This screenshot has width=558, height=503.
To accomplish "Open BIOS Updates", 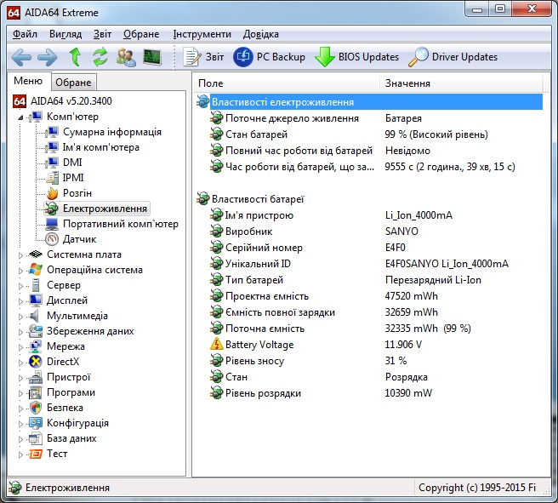I will (356, 57).
